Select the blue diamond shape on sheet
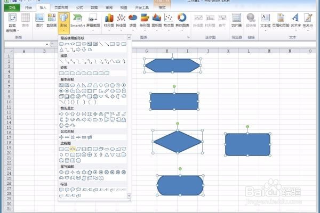320x213 pixels. pos(178,142)
